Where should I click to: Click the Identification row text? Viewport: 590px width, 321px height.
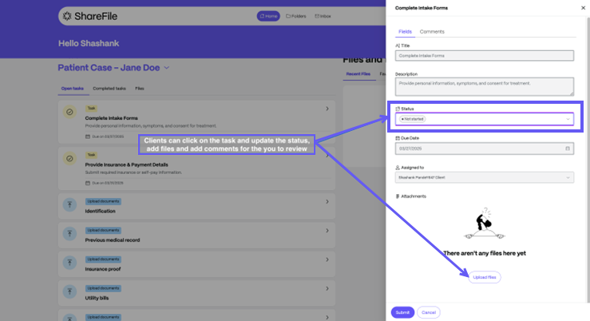100,211
